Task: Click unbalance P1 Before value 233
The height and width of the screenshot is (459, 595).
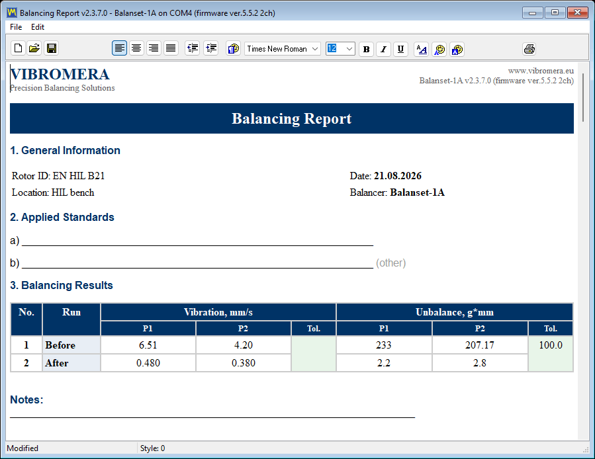Action: [384, 345]
